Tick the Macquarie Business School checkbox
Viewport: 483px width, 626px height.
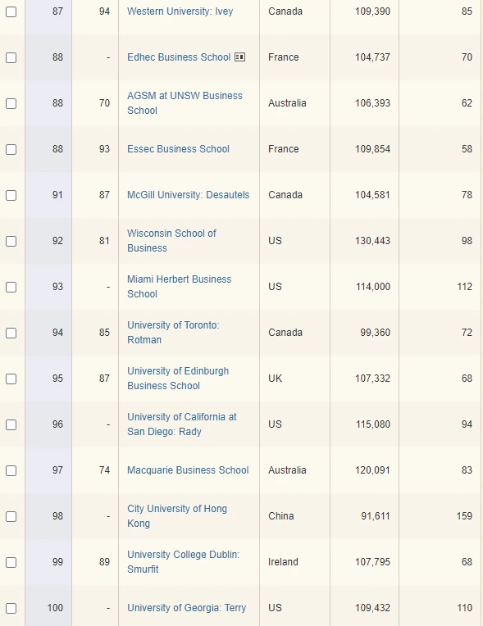(x=11, y=470)
